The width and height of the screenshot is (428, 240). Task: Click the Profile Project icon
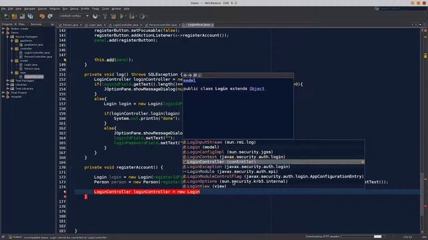pyautogui.click(x=142, y=16)
